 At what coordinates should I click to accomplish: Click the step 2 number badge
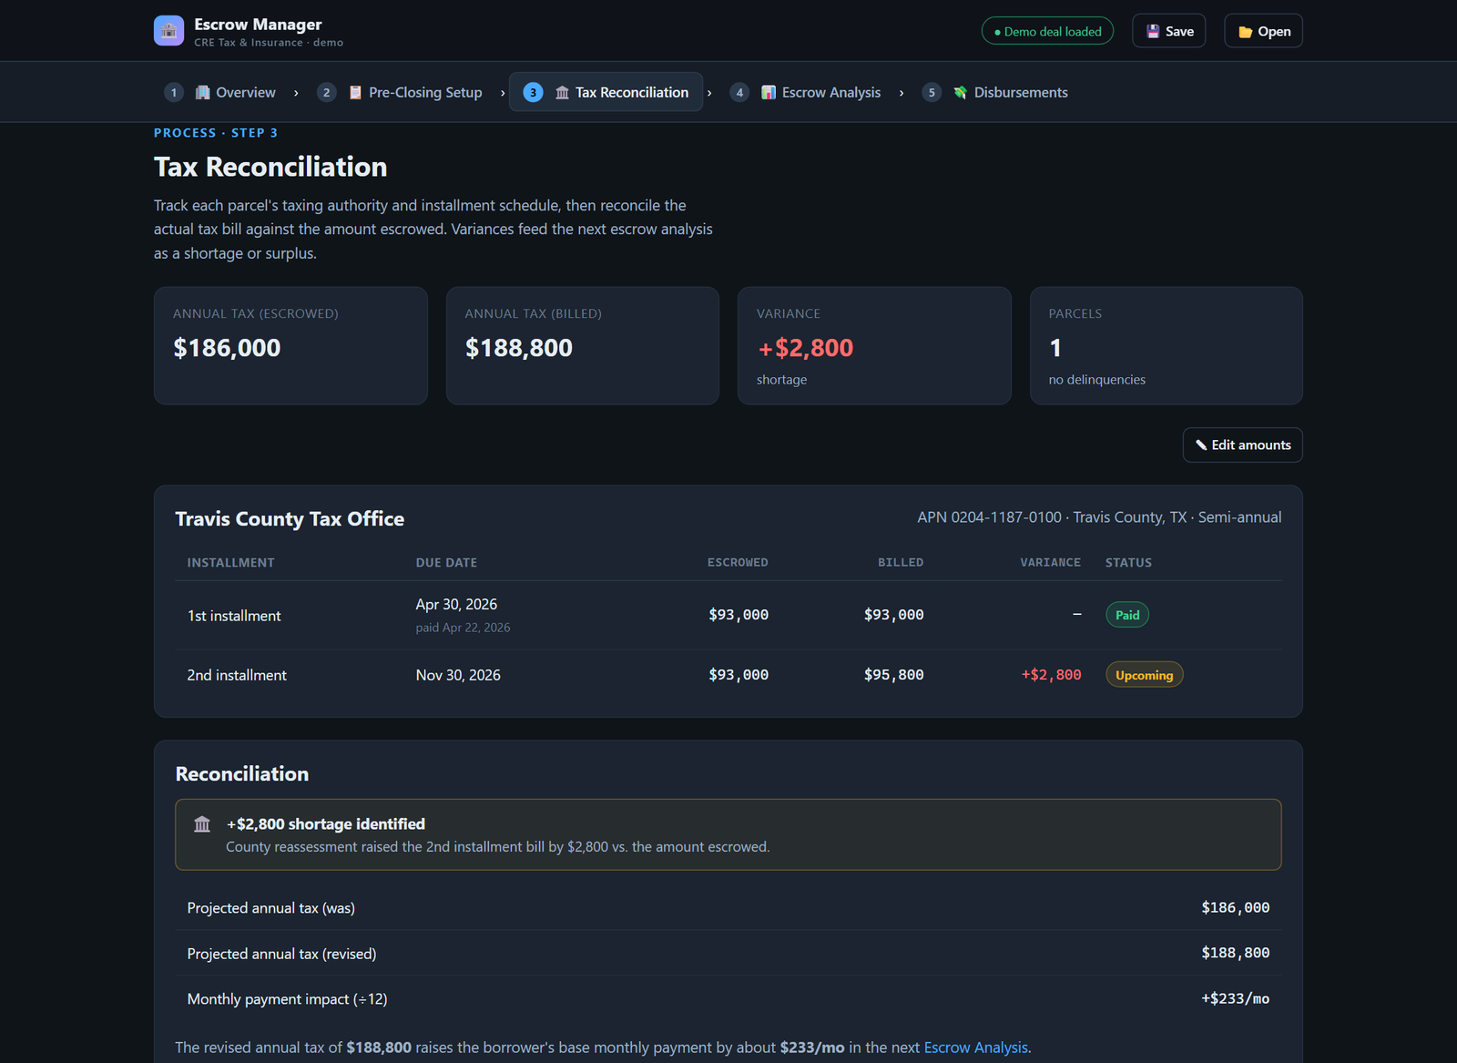tap(327, 92)
